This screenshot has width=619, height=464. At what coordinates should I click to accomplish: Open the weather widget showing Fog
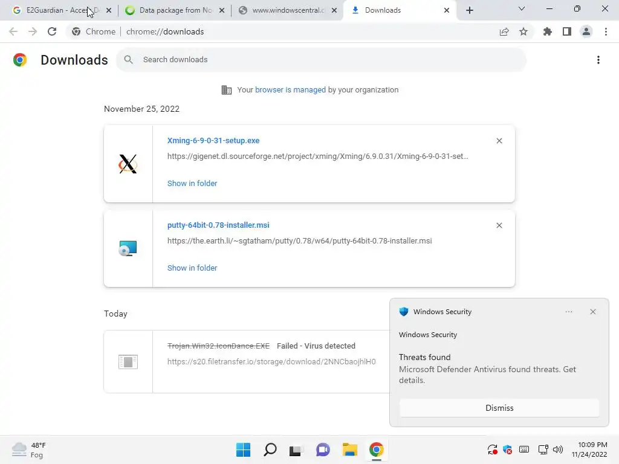pos(29,449)
